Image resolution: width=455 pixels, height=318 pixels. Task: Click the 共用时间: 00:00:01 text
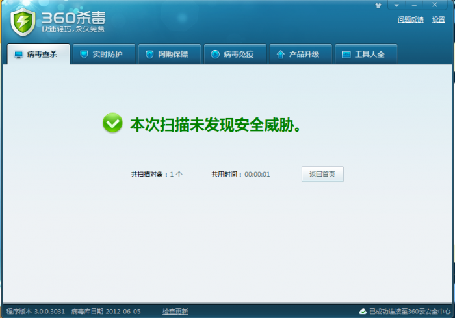[240, 174]
